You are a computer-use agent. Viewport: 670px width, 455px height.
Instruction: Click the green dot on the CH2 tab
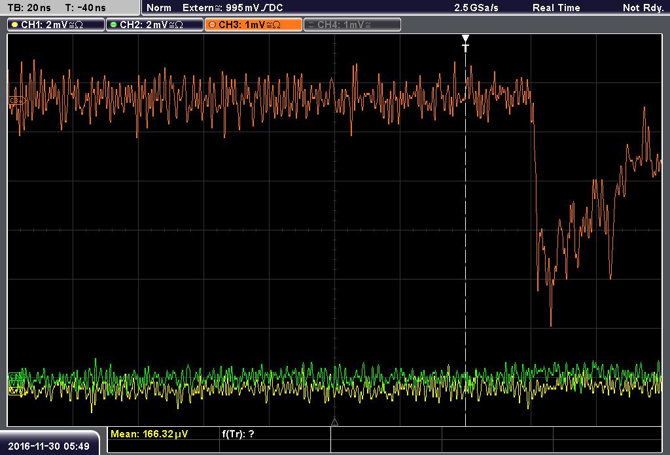114,25
